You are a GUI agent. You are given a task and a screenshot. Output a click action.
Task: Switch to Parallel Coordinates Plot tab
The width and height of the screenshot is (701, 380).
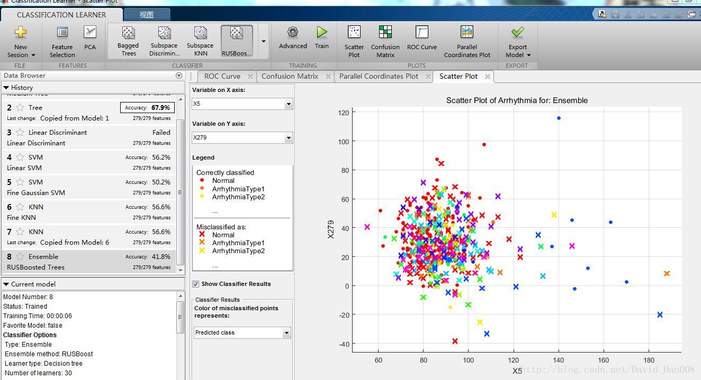[379, 76]
